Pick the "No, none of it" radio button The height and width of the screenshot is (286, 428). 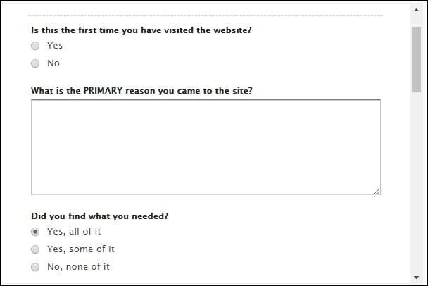[35, 267]
